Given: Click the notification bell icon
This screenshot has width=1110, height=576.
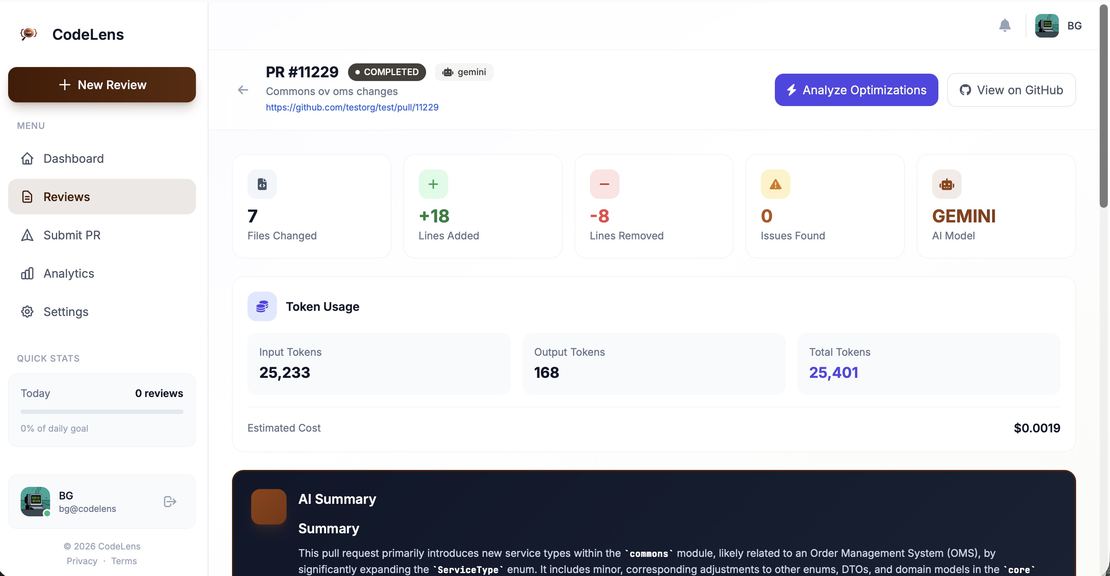Looking at the screenshot, I should [x=1004, y=25].
